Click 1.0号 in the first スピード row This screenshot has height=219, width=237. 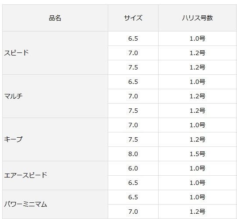198,38
